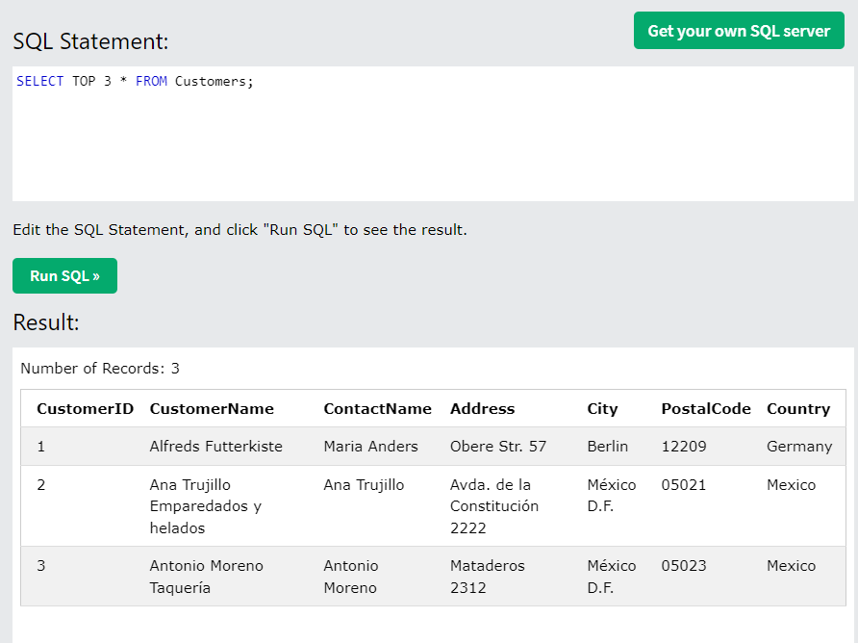
Task: Click Mexico country in Ana Trujillo row
Action: 792,485
